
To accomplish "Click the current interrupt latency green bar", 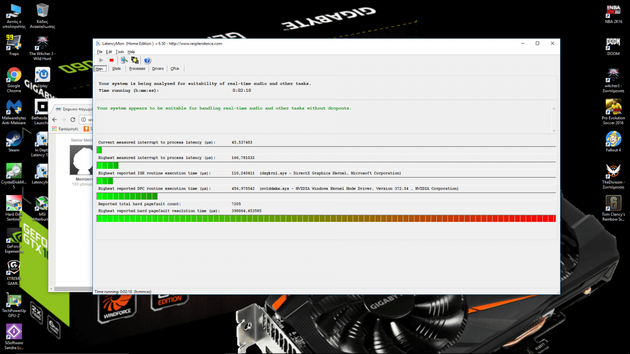I will pyautogui.click(x=99, y=150).
